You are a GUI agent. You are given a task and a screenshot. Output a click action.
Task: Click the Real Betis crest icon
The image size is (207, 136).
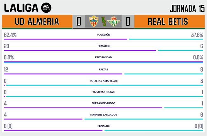click(114, 21)
